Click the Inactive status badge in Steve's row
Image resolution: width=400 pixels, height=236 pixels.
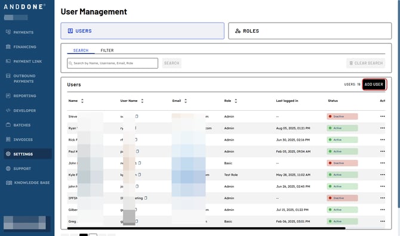(342, 116)
